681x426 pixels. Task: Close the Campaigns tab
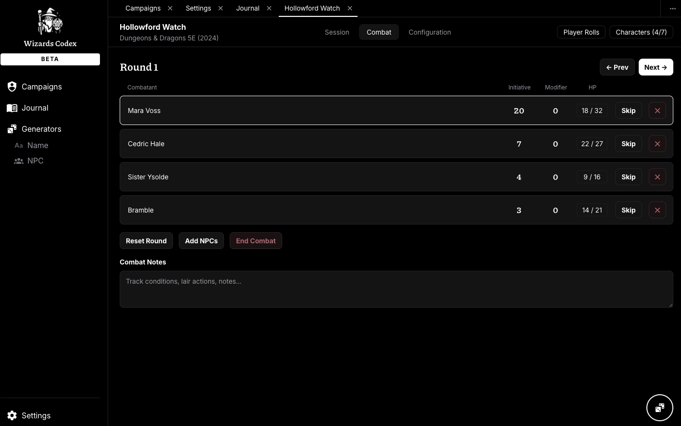pyautogui.click(x=170, y=8)
